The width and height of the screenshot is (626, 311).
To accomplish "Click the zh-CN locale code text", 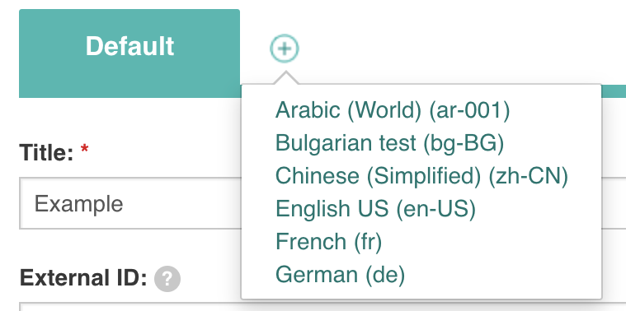I will pyautogui.click(x=529, y=175).
